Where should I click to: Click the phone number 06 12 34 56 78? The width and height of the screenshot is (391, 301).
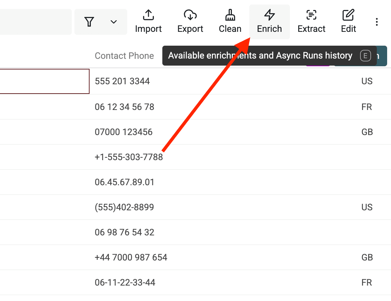point(124,107)
